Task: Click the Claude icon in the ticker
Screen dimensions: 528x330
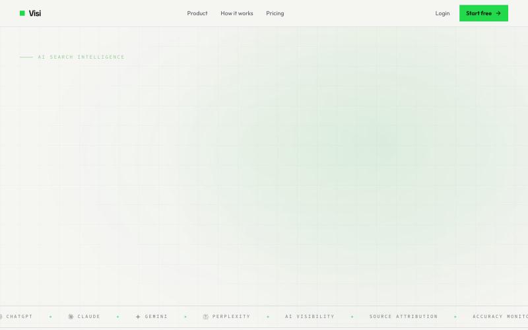Action: point(71,317)
